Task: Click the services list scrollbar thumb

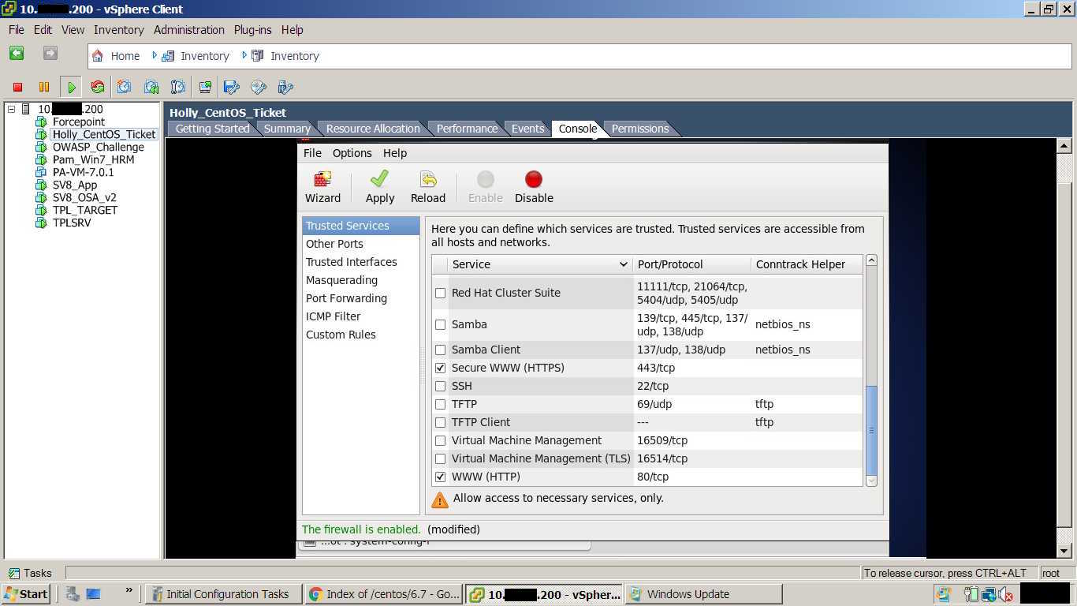Action: point(871,429)
